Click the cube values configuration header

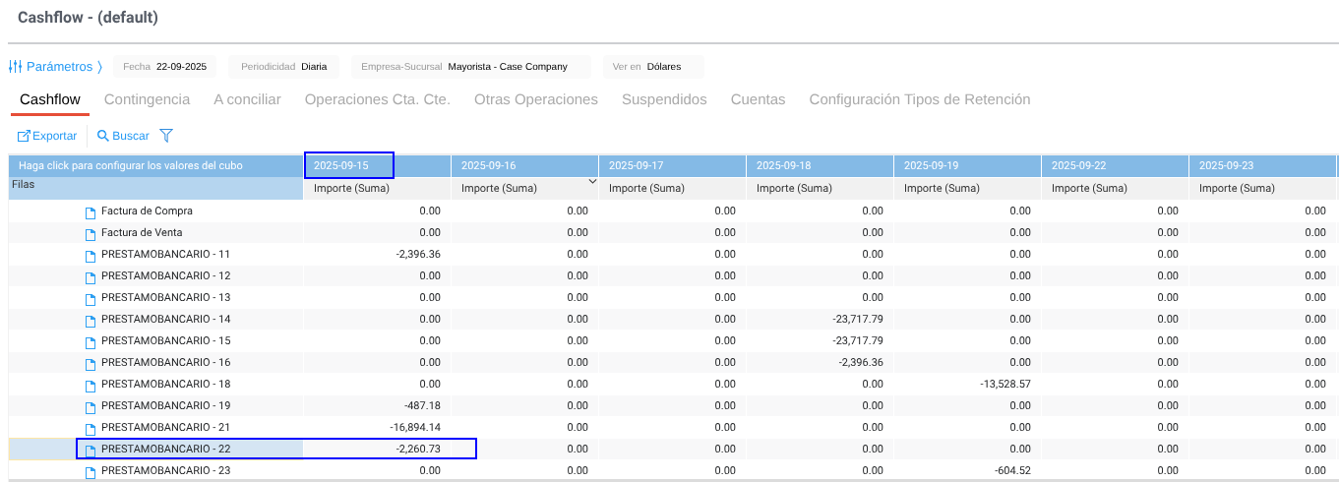[156, 165]
